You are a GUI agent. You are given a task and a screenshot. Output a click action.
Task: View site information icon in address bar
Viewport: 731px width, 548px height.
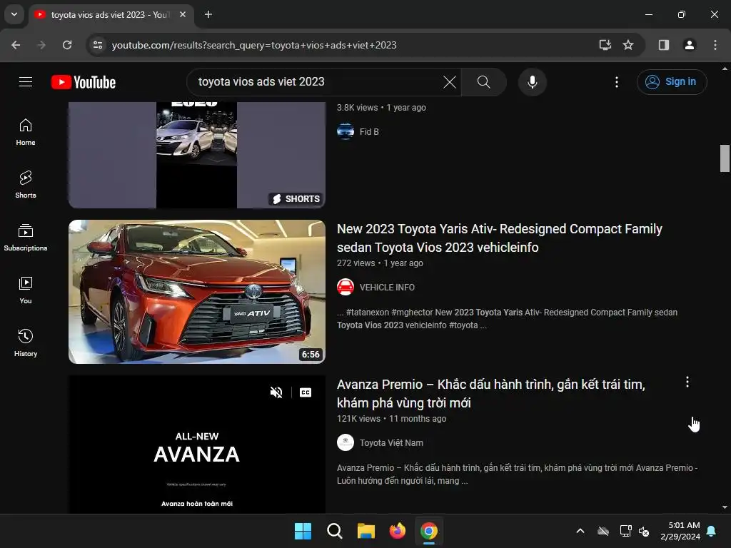[98, 45]
